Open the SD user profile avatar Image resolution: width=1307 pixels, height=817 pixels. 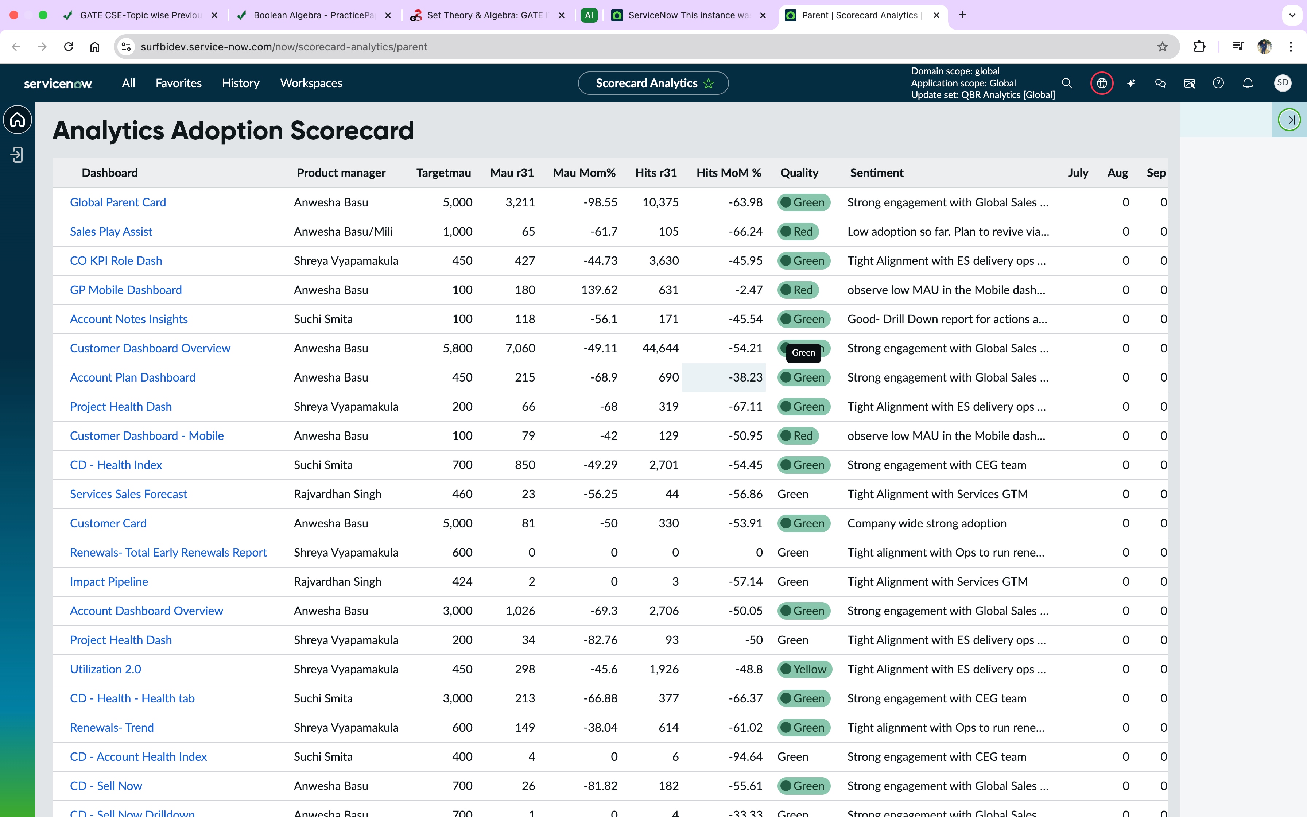click(x=1283, y=83)
